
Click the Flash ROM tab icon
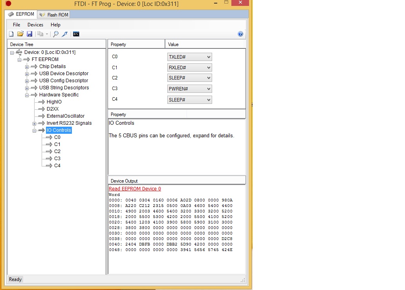(x=42, y=15)
